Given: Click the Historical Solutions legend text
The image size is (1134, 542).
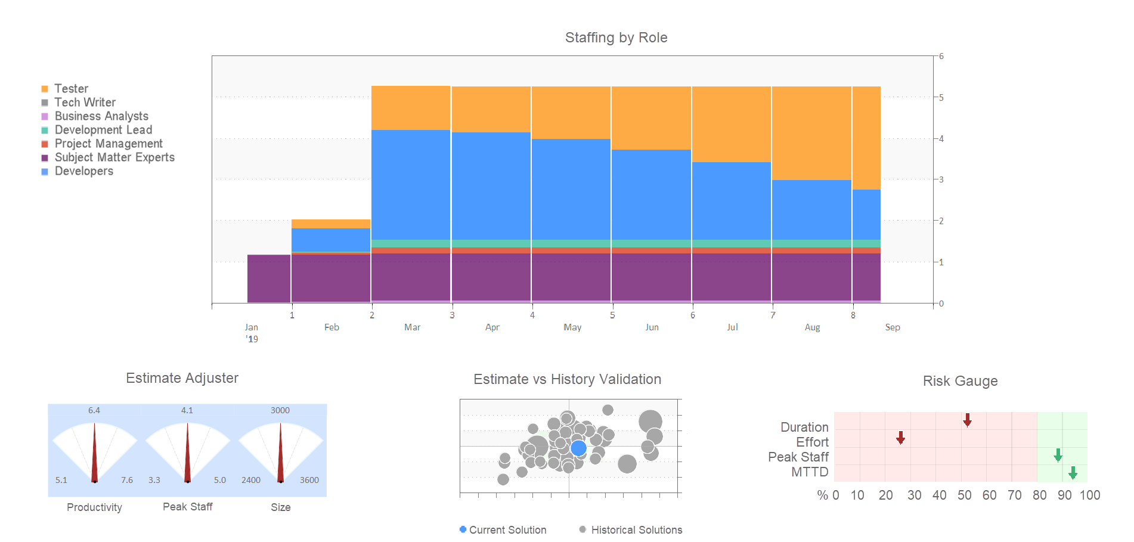Looking at the screenshot, I should coord(637,530).
